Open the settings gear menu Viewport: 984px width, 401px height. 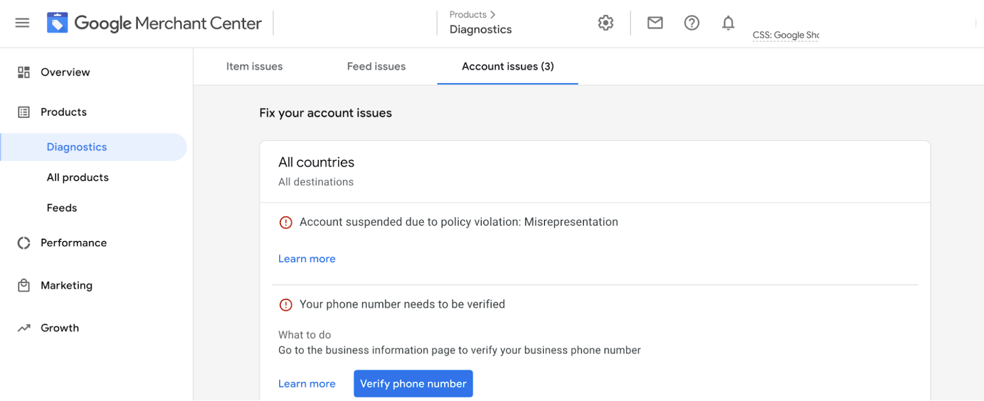[x=606, y=23]
